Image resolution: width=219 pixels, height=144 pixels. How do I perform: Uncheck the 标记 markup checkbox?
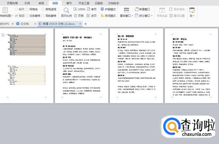coord(16,15)
